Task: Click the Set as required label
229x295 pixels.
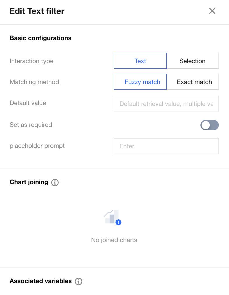Action: (31, 125)
